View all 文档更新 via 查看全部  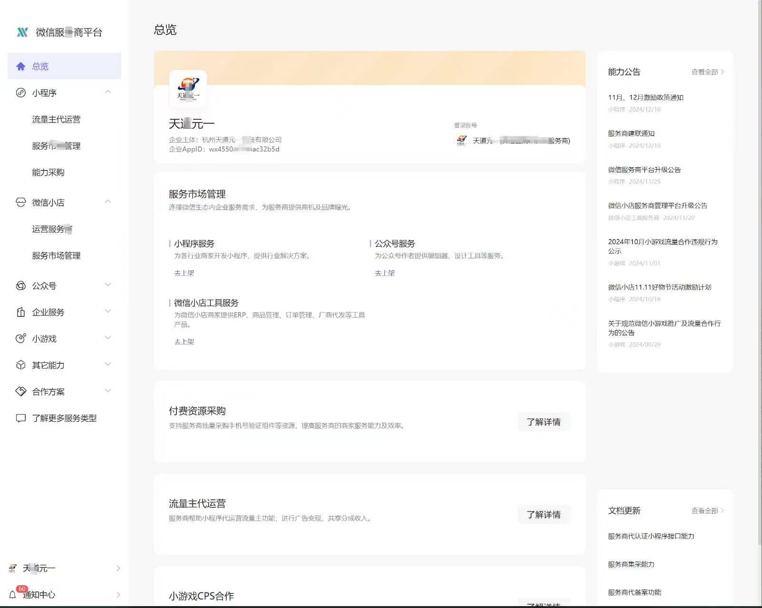point(708,511)
